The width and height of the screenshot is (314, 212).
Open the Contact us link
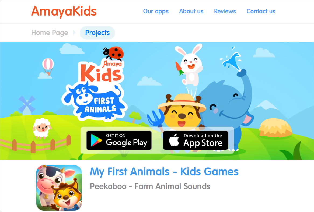pyautogui.click(x=261, y=11)
